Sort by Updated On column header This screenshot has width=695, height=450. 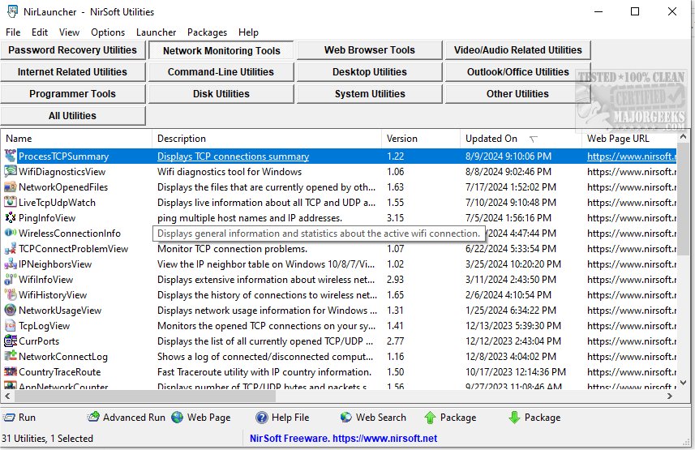tap(521, 139)
